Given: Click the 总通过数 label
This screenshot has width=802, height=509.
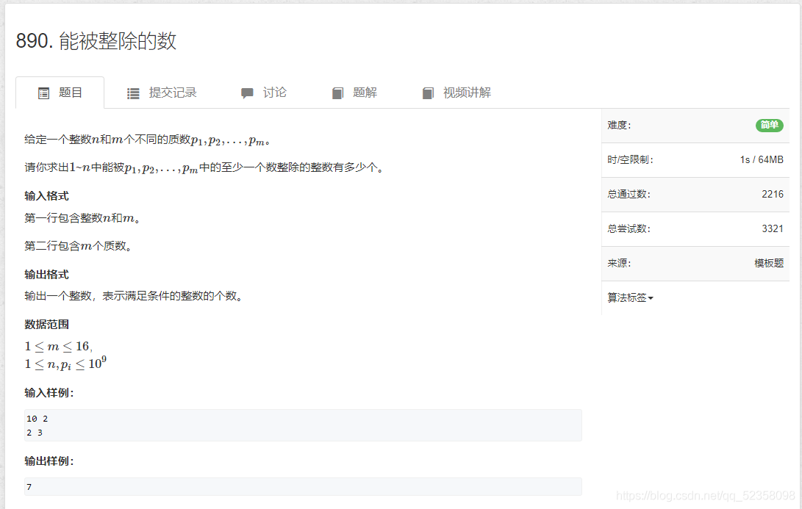Looking at the screenshot, I should point(629,194).
